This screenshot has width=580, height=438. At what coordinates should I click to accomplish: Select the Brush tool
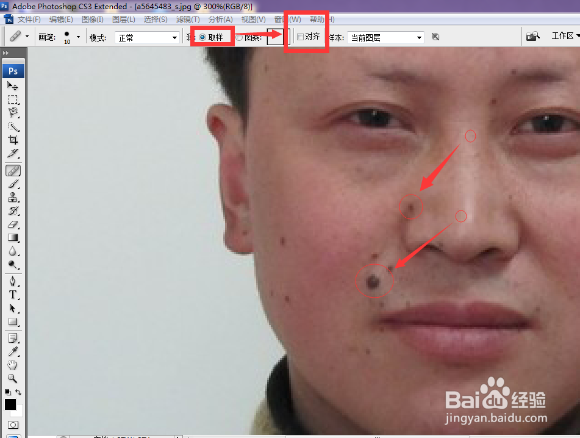pos(13,184)
